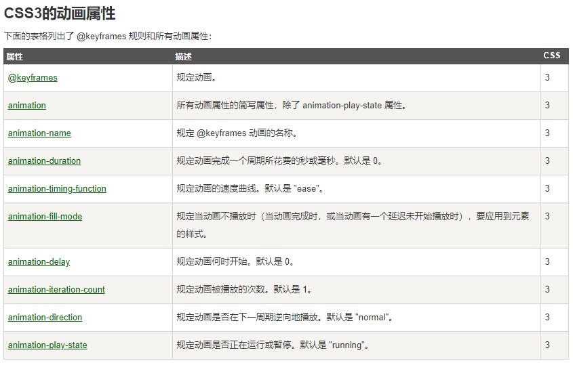This screenshot has height=365, width=573.
Task: Click the animation-direction link
Action: (x=45, y=317)
